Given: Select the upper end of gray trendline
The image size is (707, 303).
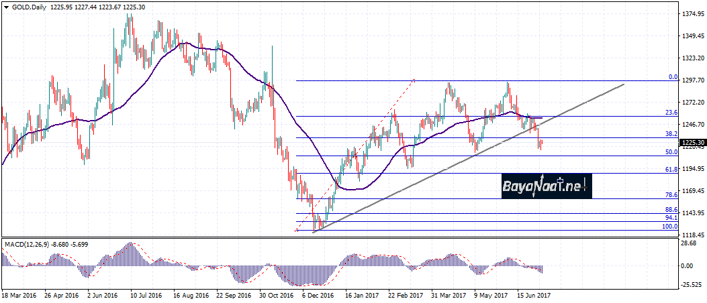Looking at the screenshot, I should point(624,84).
